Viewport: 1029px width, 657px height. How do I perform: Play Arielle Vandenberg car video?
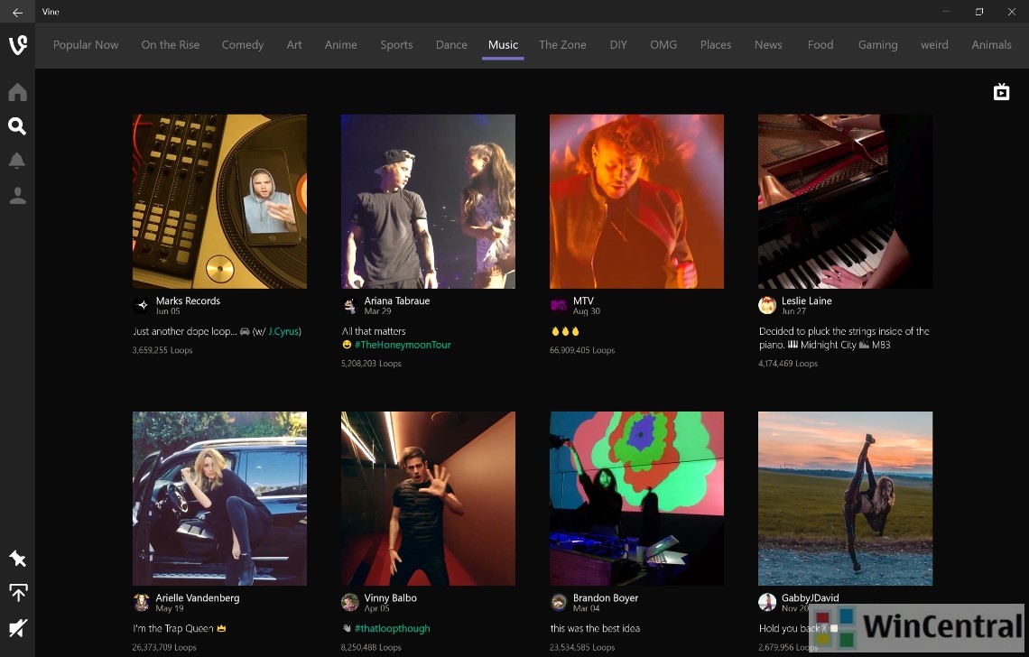[220, 498]
